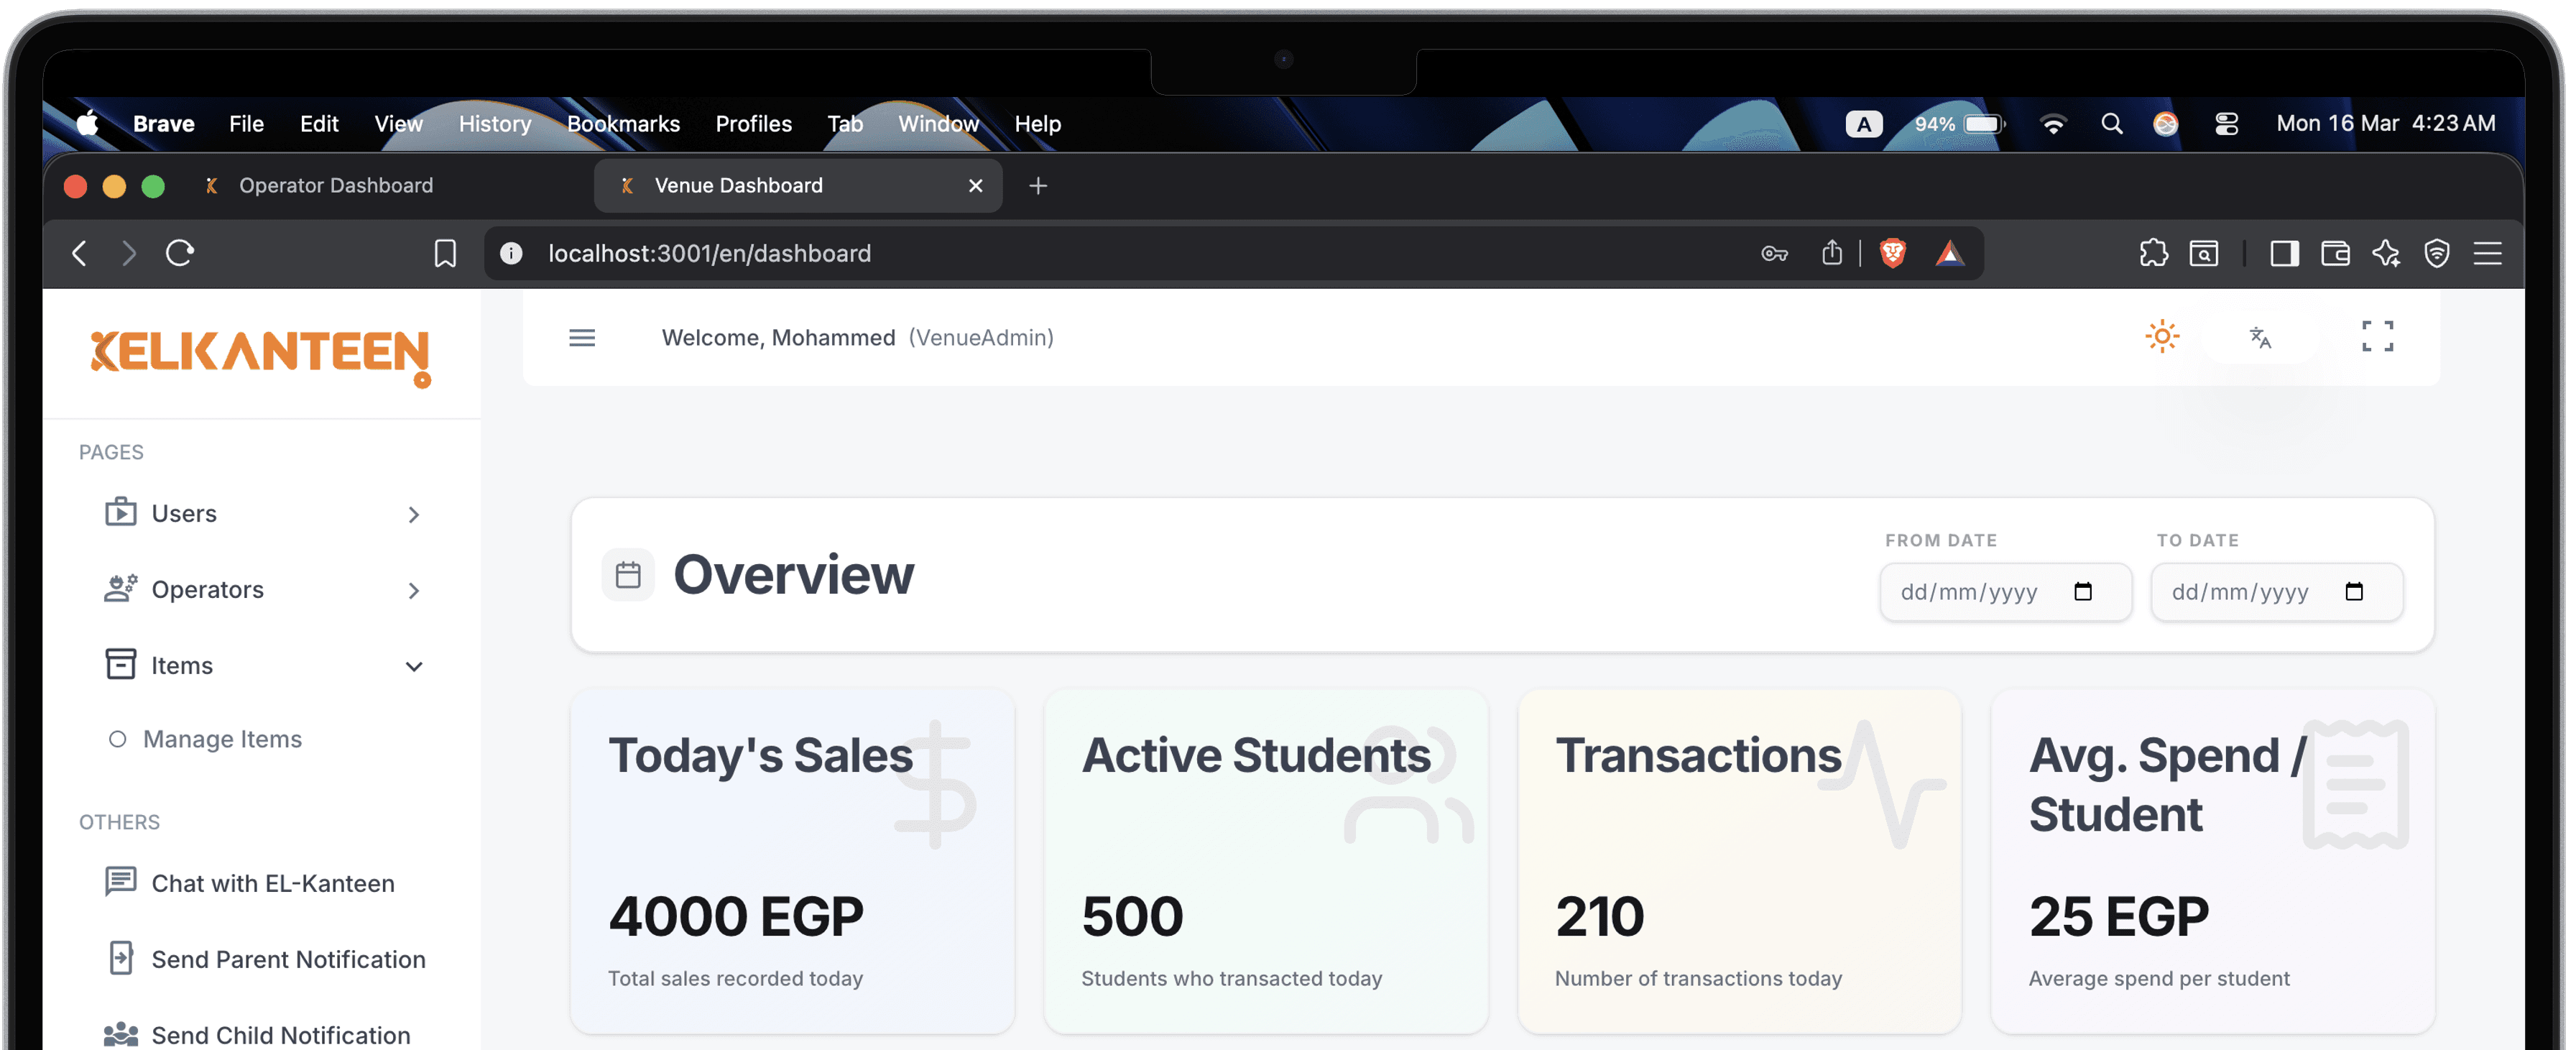The height and width of the screenshot is (1050, 2576).
Task: Open Brave Leo AI sparkle icon
Action: click(2386, 253)
